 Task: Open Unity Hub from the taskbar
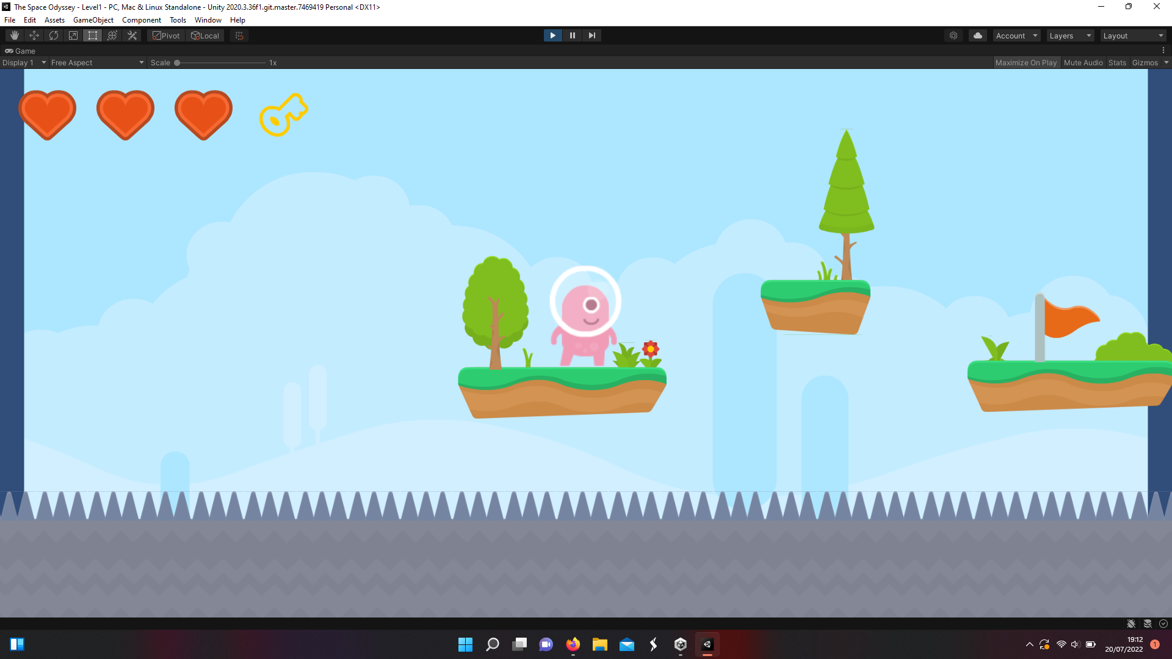pos(680,644)
